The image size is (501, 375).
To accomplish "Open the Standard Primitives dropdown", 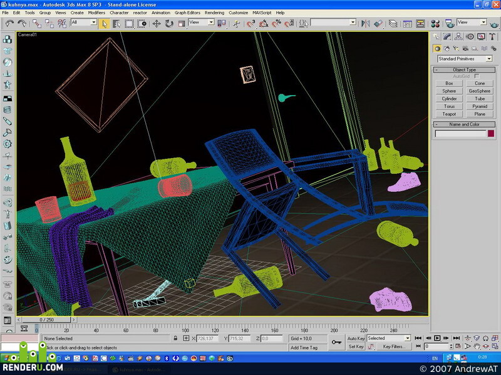I will pos(464,59).
